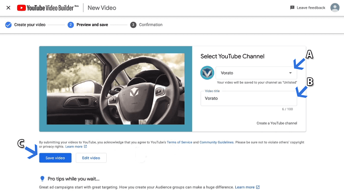Click the feedback speech bubble icon
Image resolution: width=344 pixels, height=196 pixels.
pyautogui.click(x=292, y=8)
